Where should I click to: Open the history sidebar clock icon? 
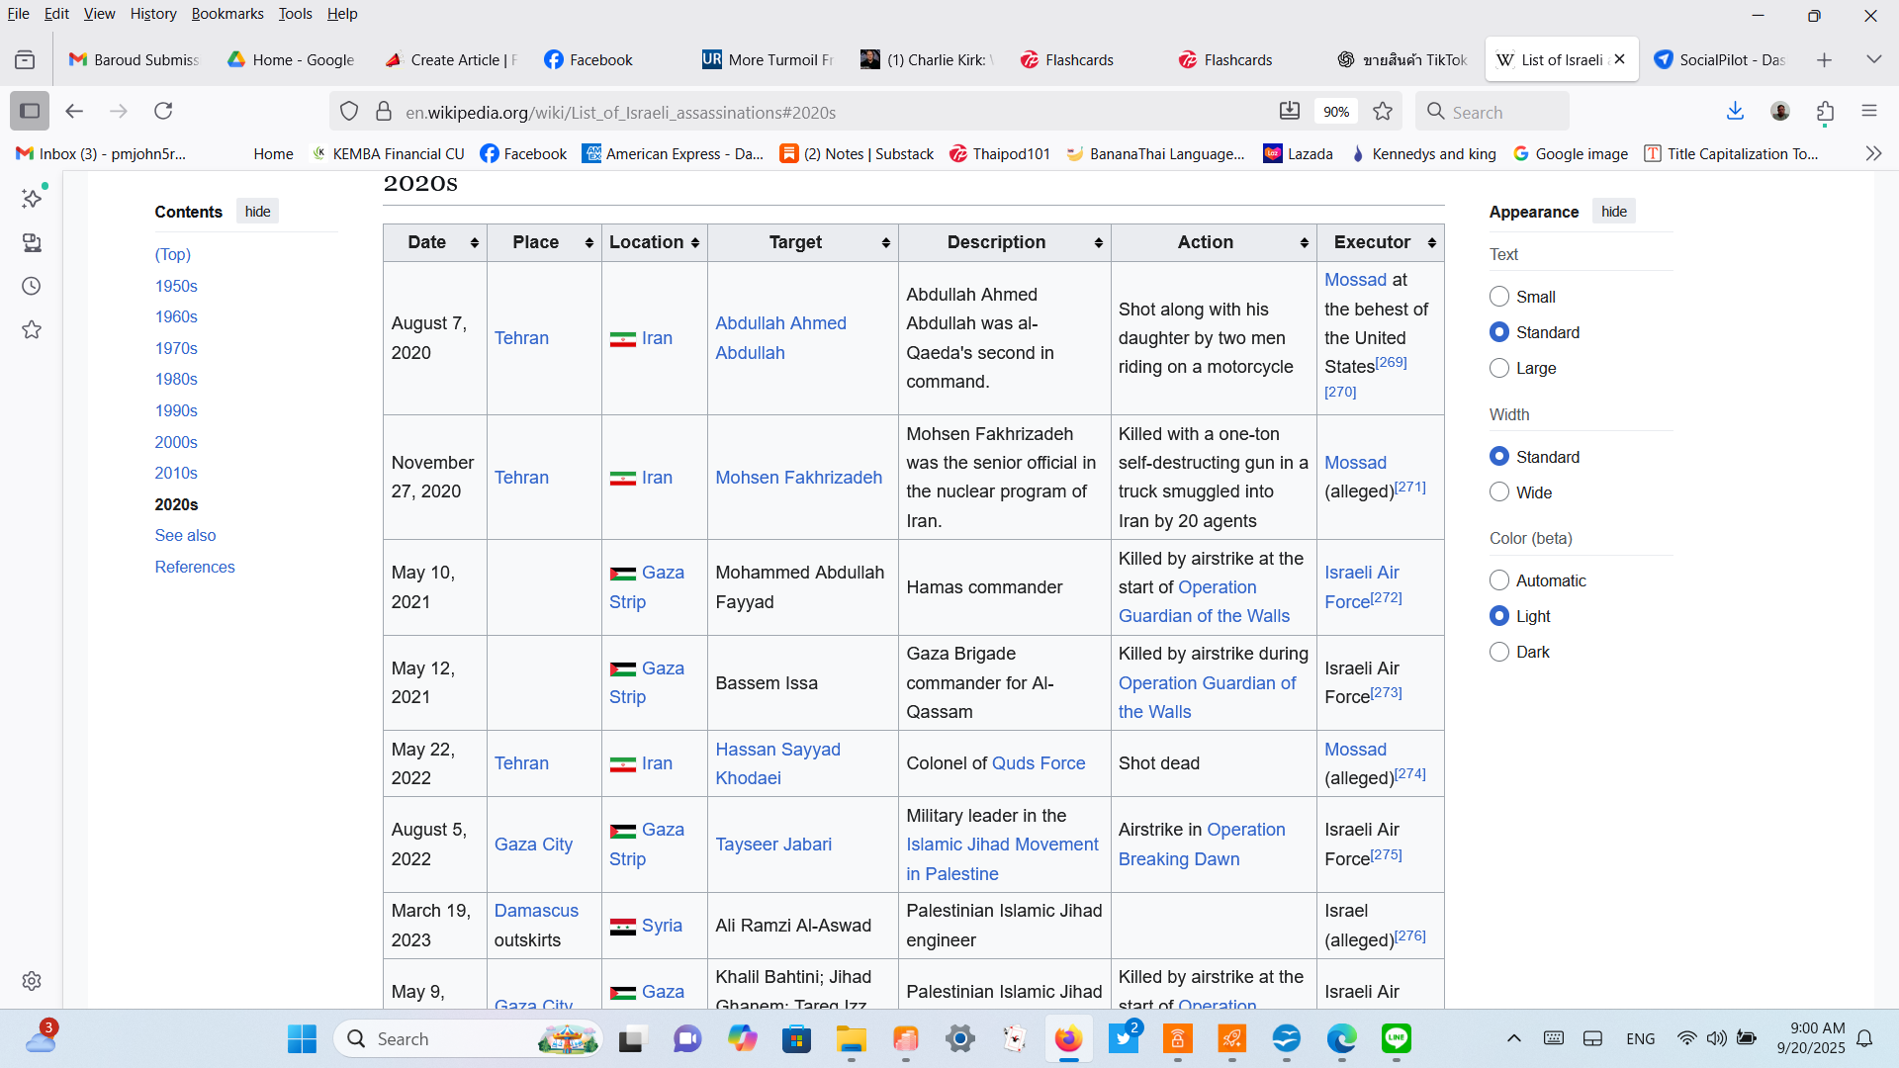[x=32, y=287]
